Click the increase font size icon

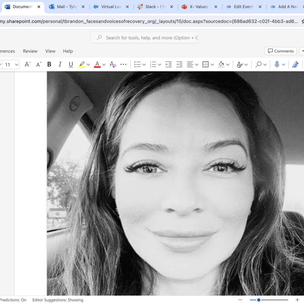[28, 65]
